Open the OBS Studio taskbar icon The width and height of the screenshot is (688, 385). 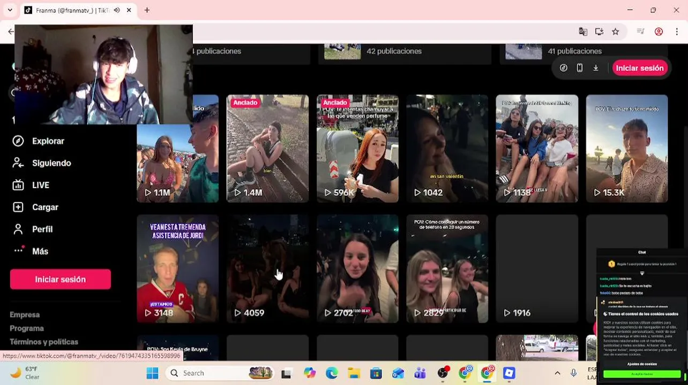click(443, 373)
